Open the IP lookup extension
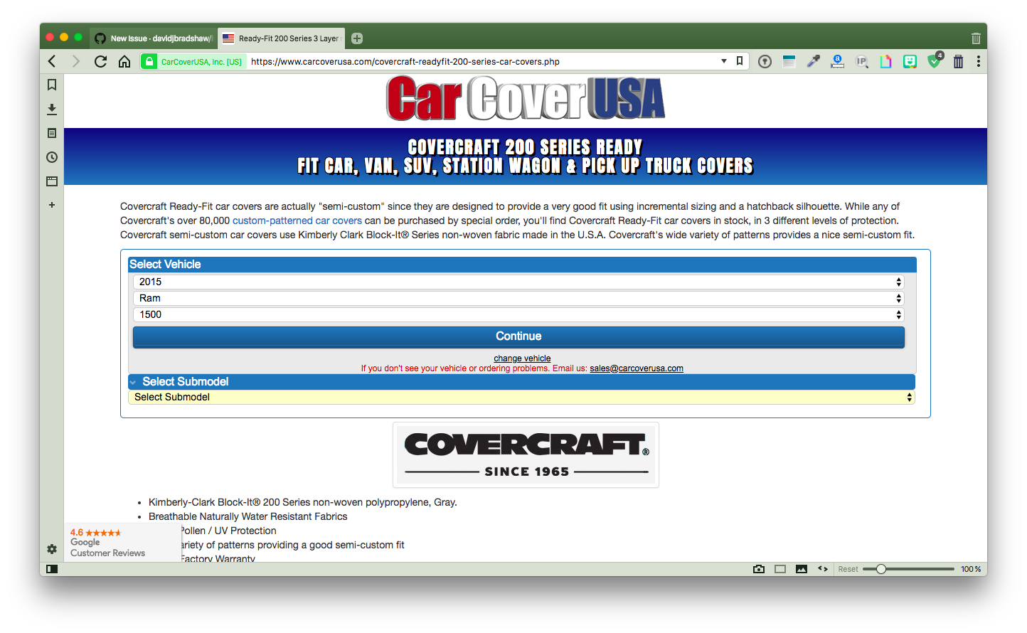 (861, 62)
